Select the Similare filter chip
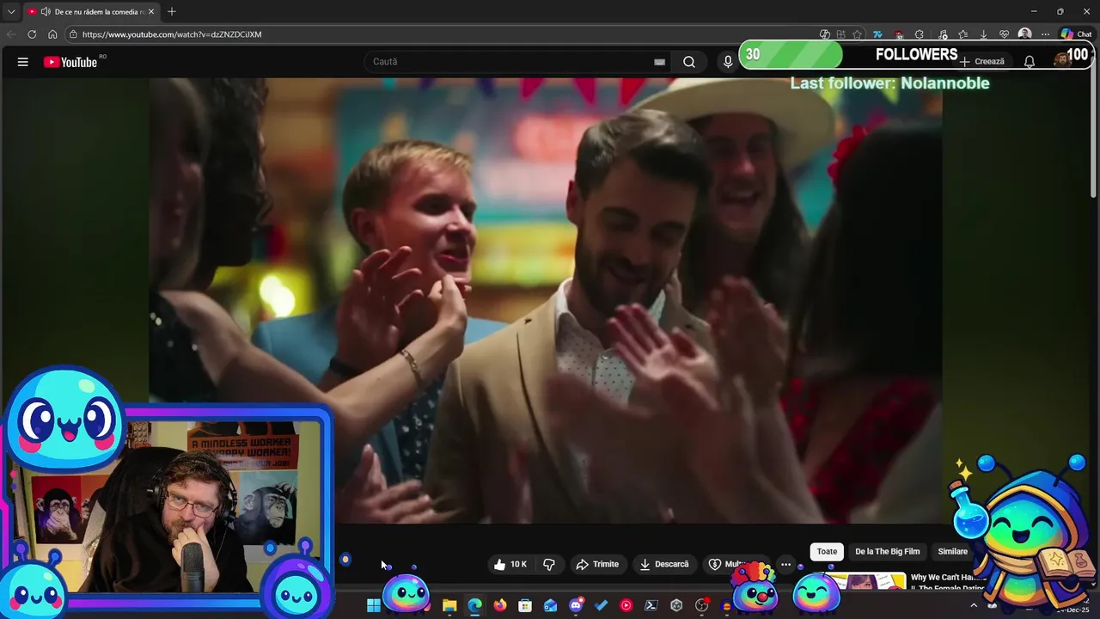Screen dimensions: 1100x619 pyautogui.click(x=952, y=552)
